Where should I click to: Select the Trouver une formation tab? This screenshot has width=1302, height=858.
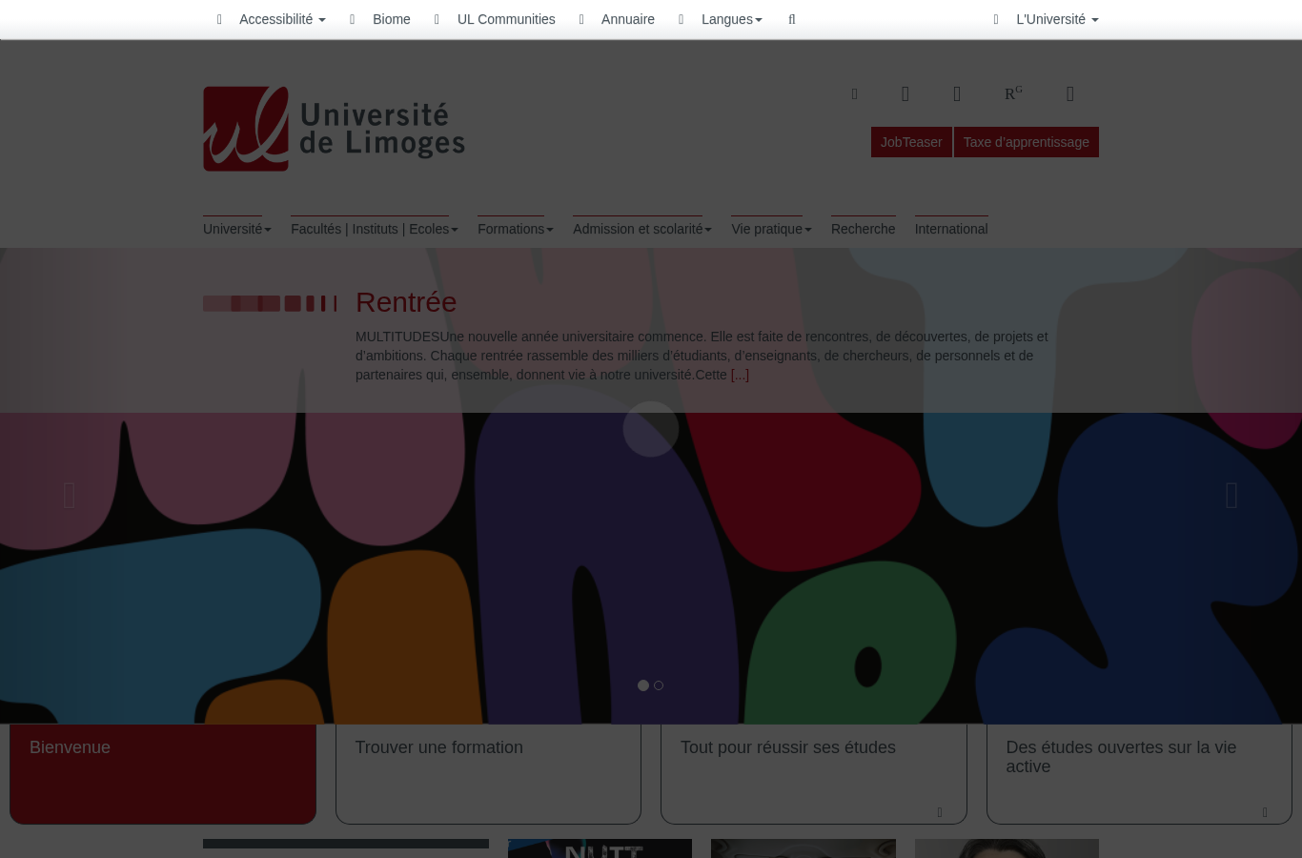click(488, 773)
